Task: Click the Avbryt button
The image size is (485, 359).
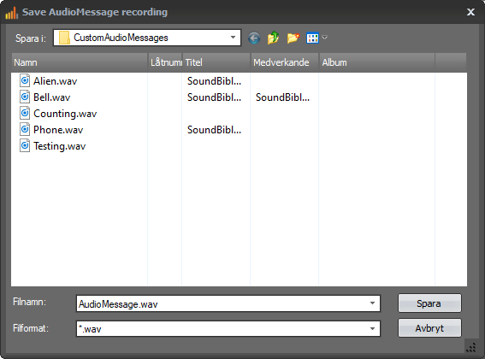Action: click(x=429, y=328)
